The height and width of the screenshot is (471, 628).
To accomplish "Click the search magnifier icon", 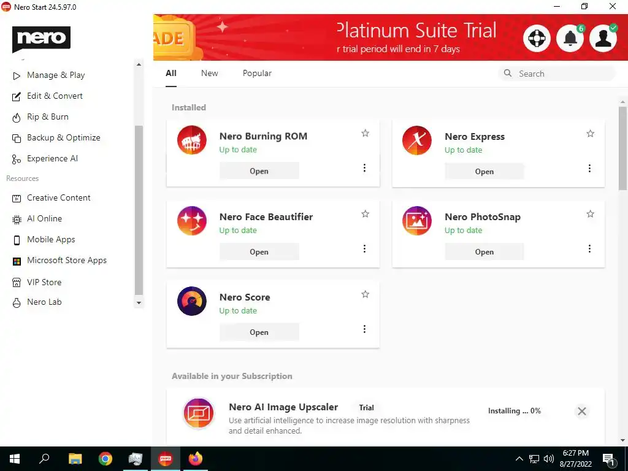I will tap(507, 73).
